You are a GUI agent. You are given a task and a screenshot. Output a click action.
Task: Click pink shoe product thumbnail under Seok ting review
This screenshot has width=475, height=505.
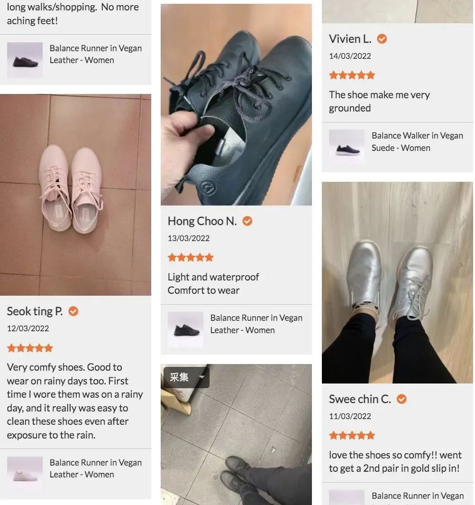25,475
